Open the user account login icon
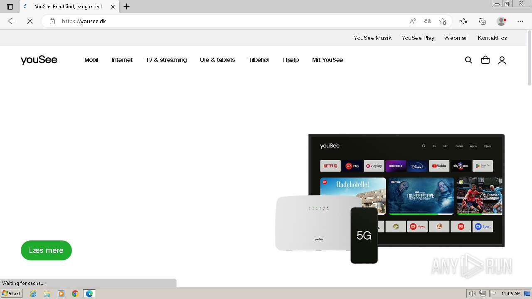The width and height of the screenshot is (532, 299). 502,60
